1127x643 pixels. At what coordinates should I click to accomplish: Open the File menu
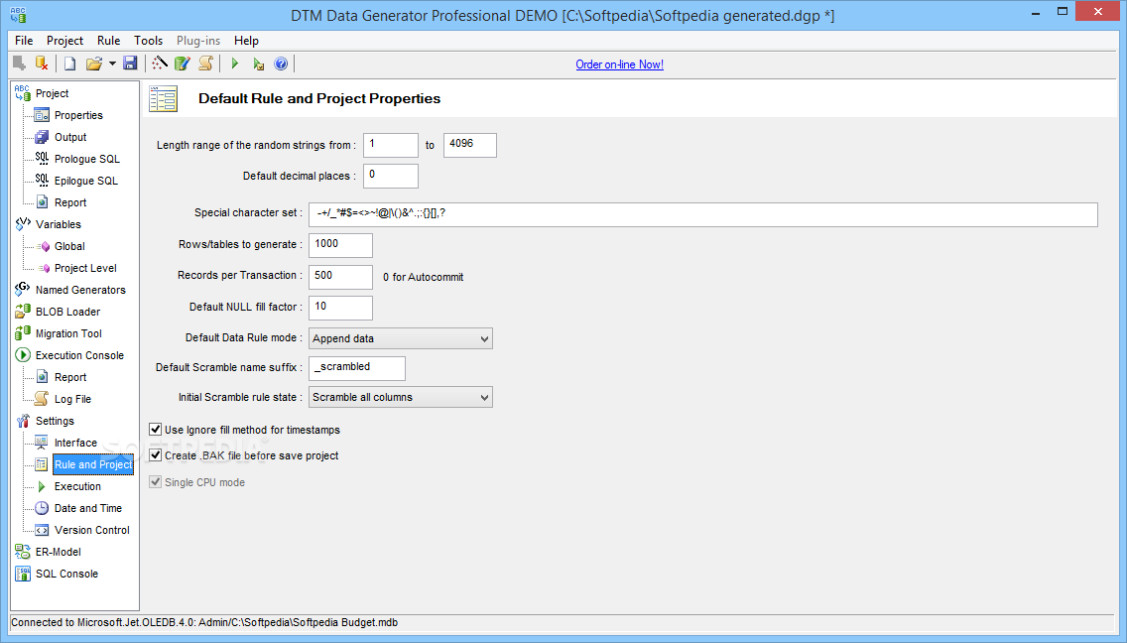tap(24, 41)
